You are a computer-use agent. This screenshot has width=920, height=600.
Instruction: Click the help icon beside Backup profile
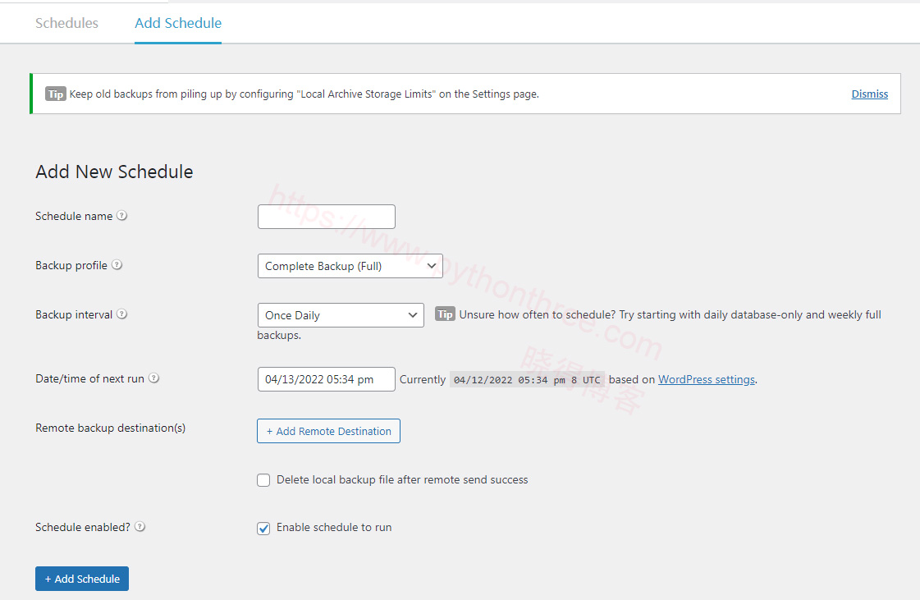117,265
